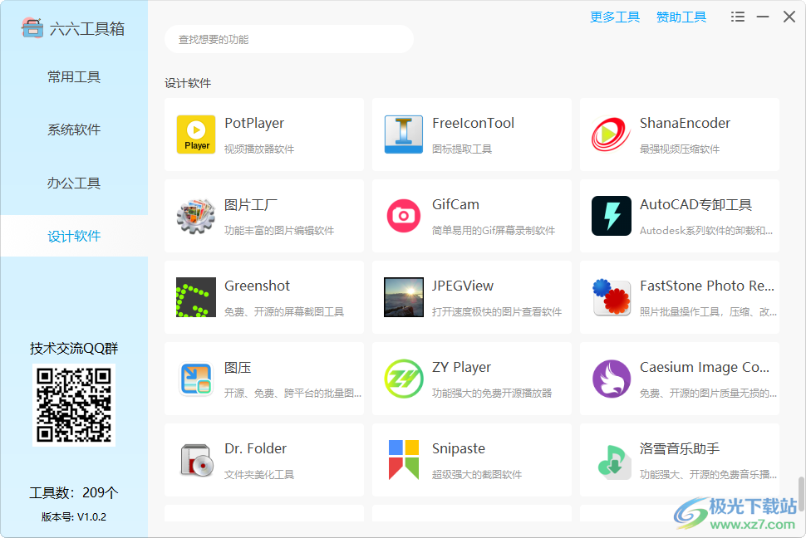The height and width of the screenshot is (538, 806).
Task: Click the PotPlayer title text
Action: coord(254,124)
